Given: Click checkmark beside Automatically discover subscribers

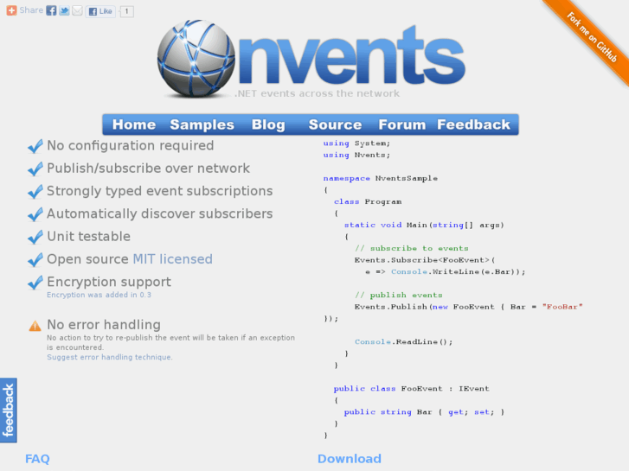Looking at the screenshot, I should (35, 214).
